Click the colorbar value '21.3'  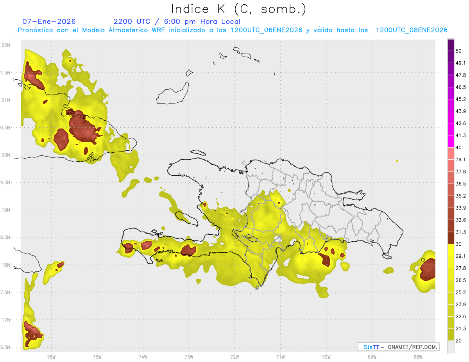461,328
